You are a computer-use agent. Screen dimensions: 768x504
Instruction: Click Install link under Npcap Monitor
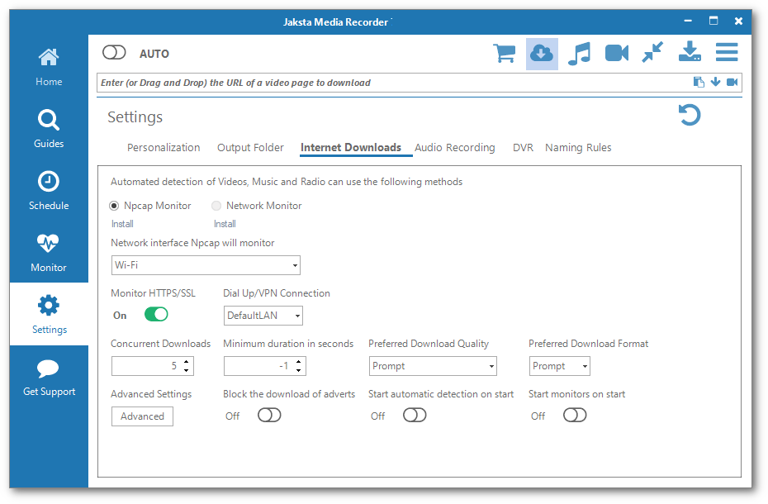click(122, 224)
